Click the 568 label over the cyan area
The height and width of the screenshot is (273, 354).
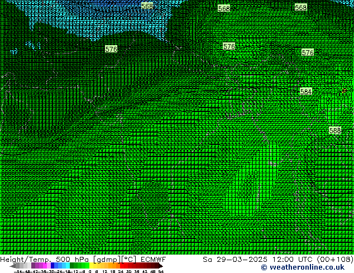pos(147,6)
